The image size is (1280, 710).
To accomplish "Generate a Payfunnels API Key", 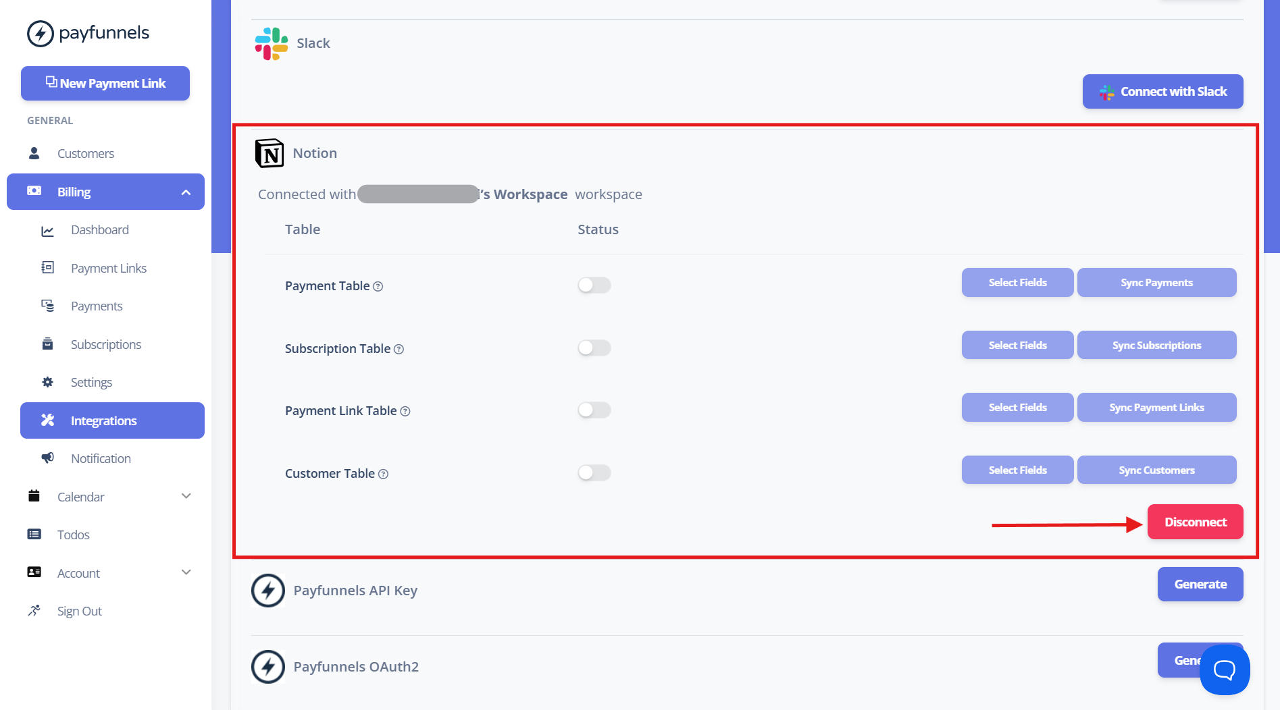I will [x=1200, y=584].
